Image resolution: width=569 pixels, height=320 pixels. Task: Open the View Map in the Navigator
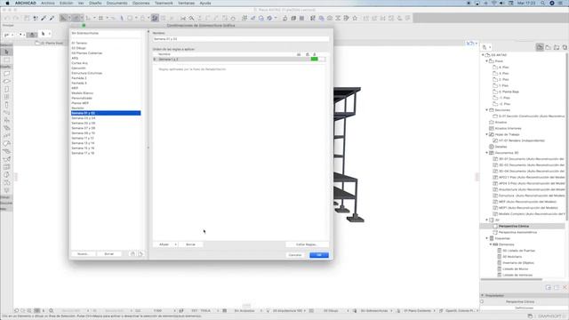pos(548,47)
